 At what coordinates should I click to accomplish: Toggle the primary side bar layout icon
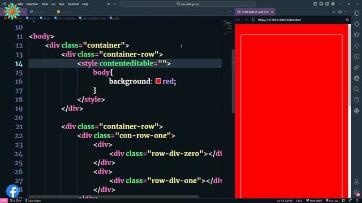click(316, 4)
